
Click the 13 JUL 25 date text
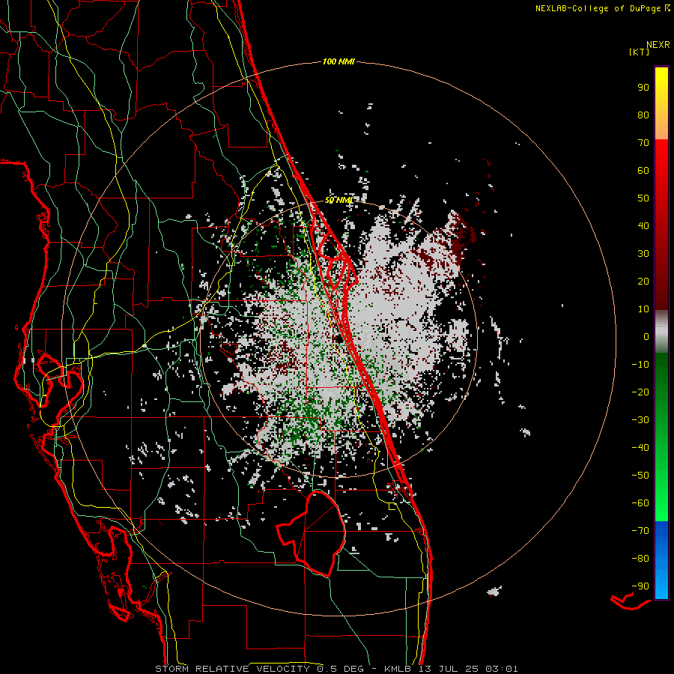[449, 669]
